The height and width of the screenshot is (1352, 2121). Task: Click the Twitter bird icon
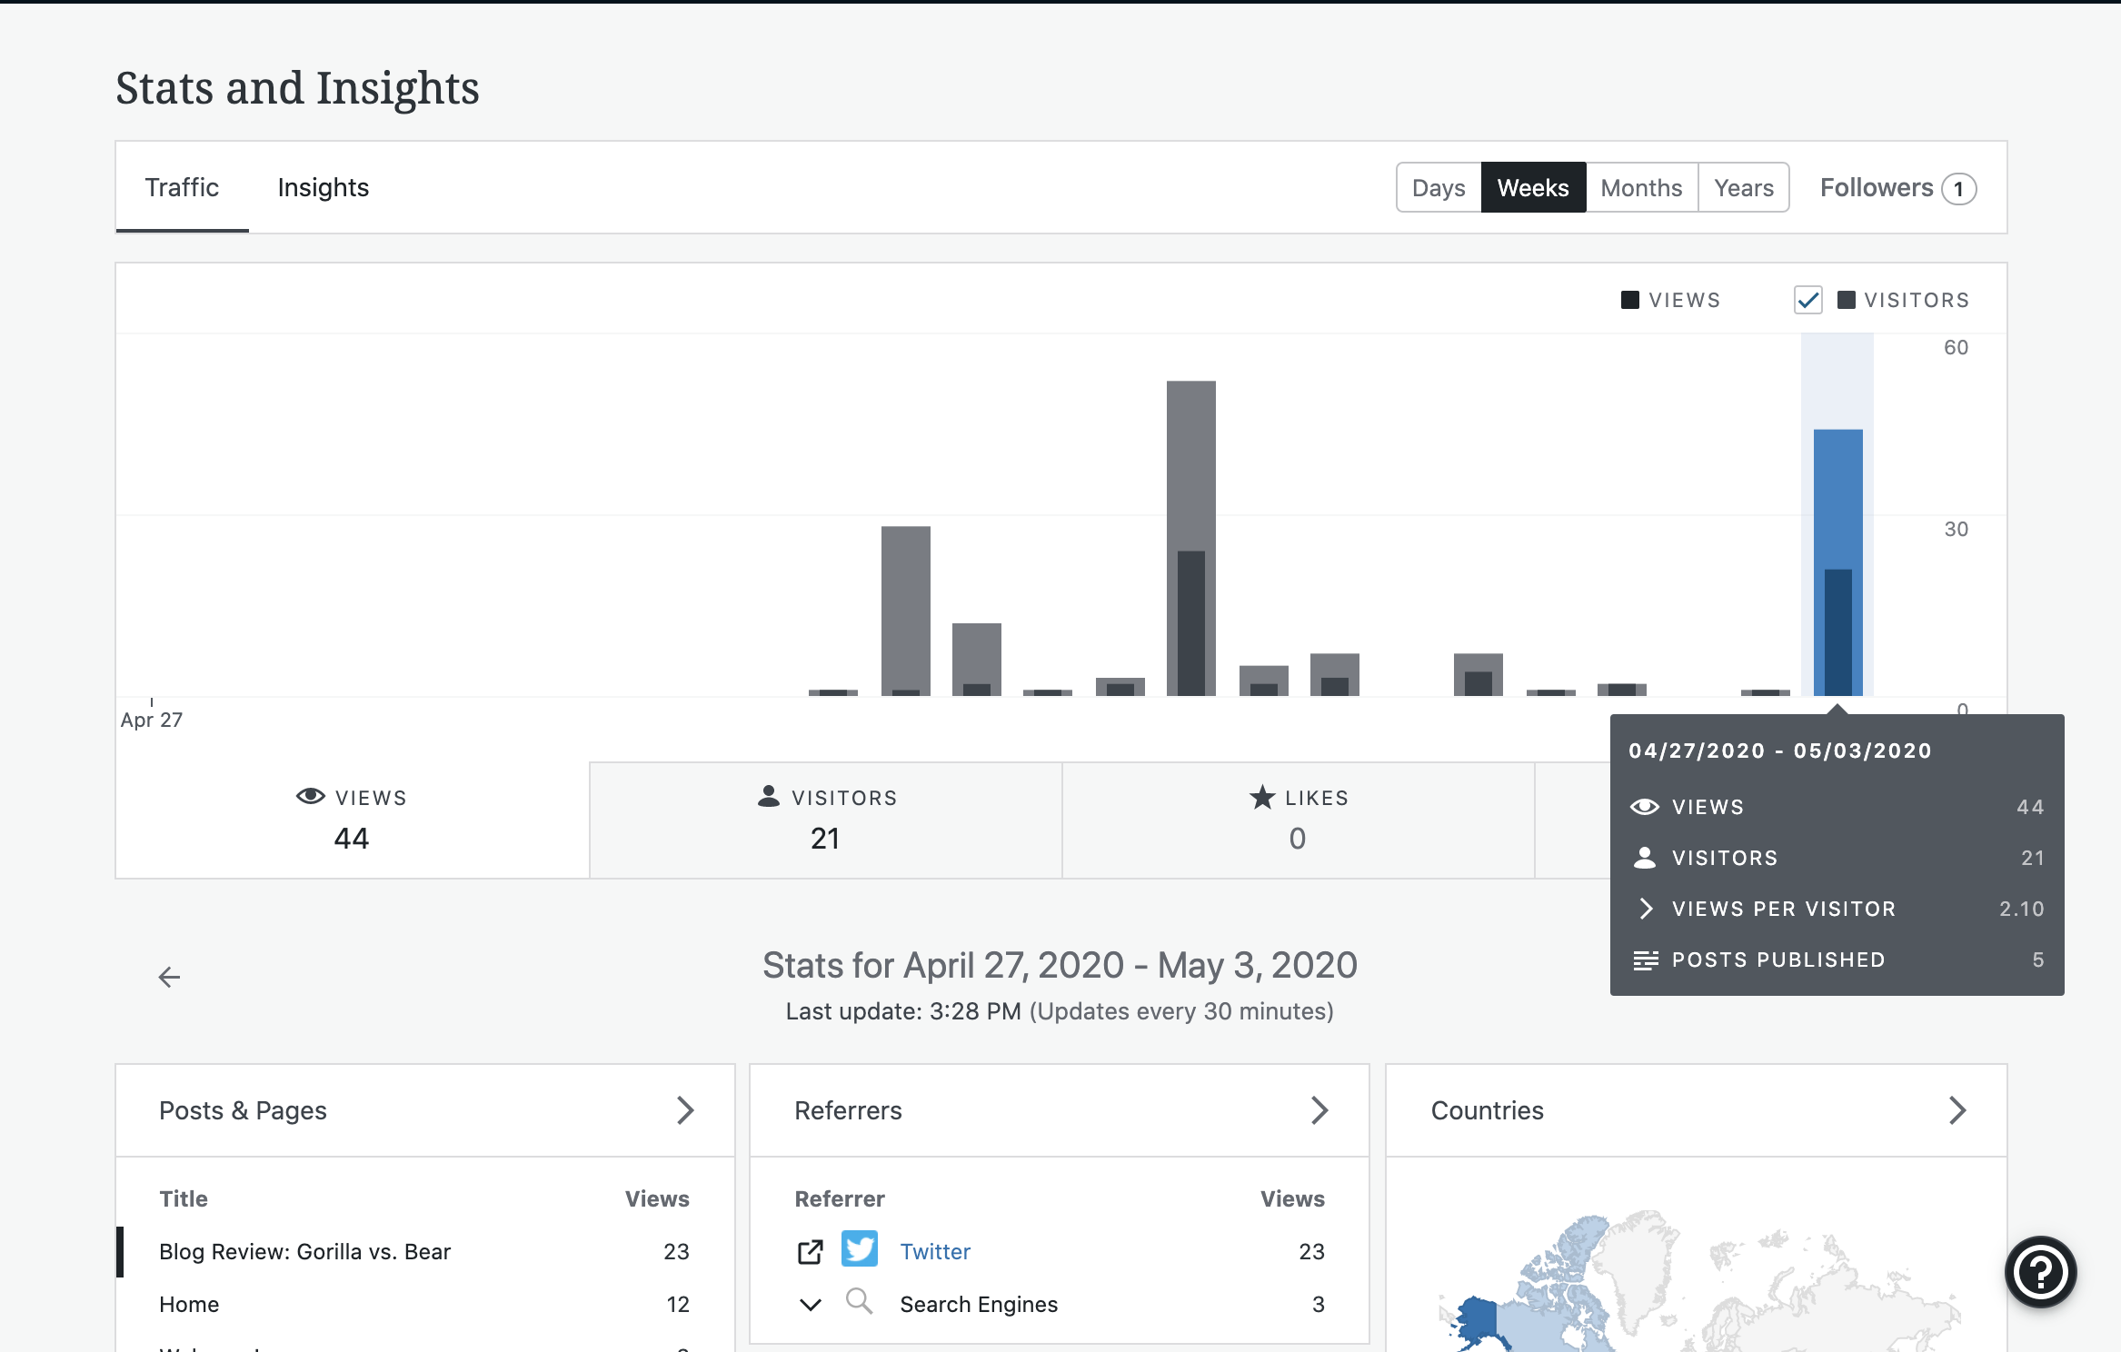click(859, 1250)
